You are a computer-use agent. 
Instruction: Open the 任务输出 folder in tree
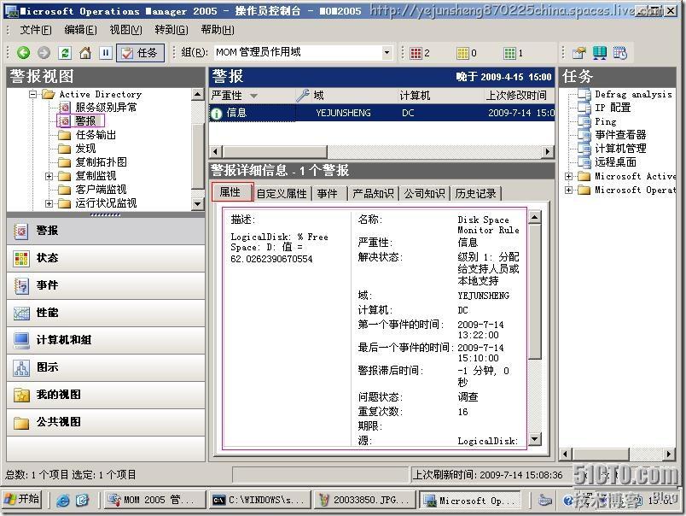tap(96, 135)
